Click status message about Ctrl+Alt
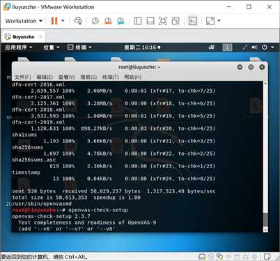The height and width of the screenshot is (261, 280). pos(44,257)
